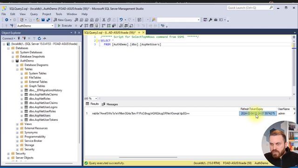The image size is (298, 168).
Task: Open the Query menu
Action: coord(34,14)
